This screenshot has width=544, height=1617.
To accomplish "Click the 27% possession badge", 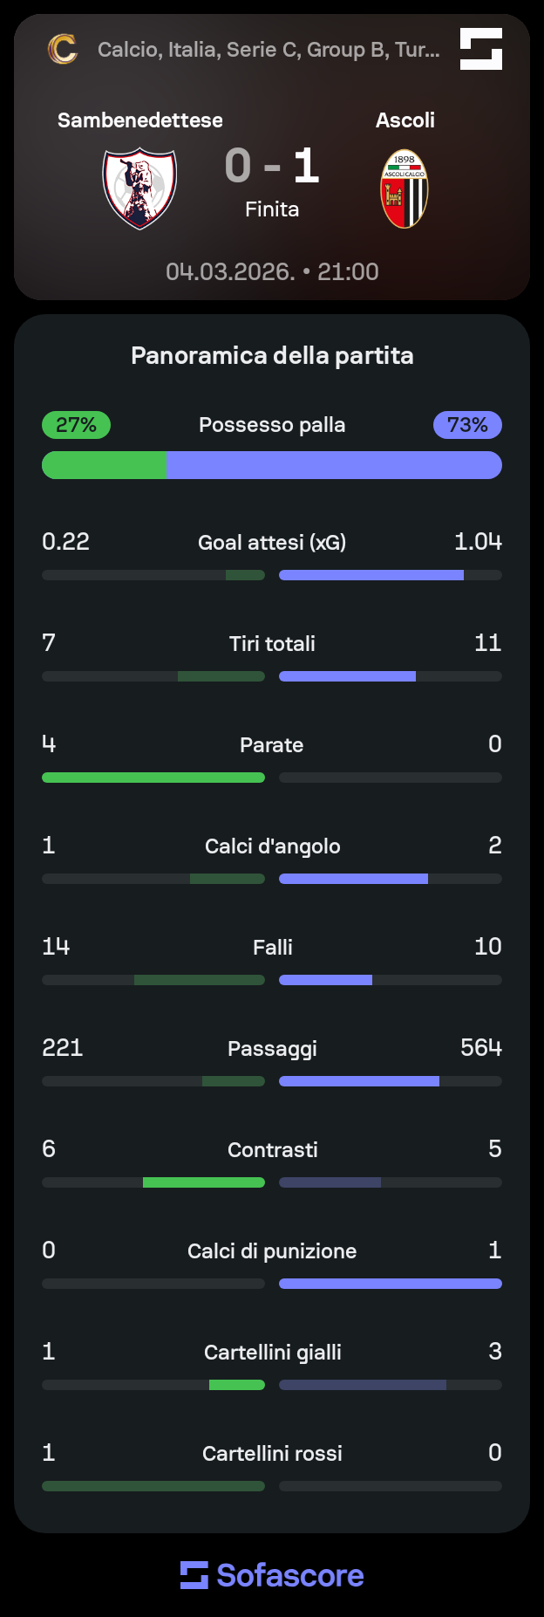I will (x=76, y=425).
